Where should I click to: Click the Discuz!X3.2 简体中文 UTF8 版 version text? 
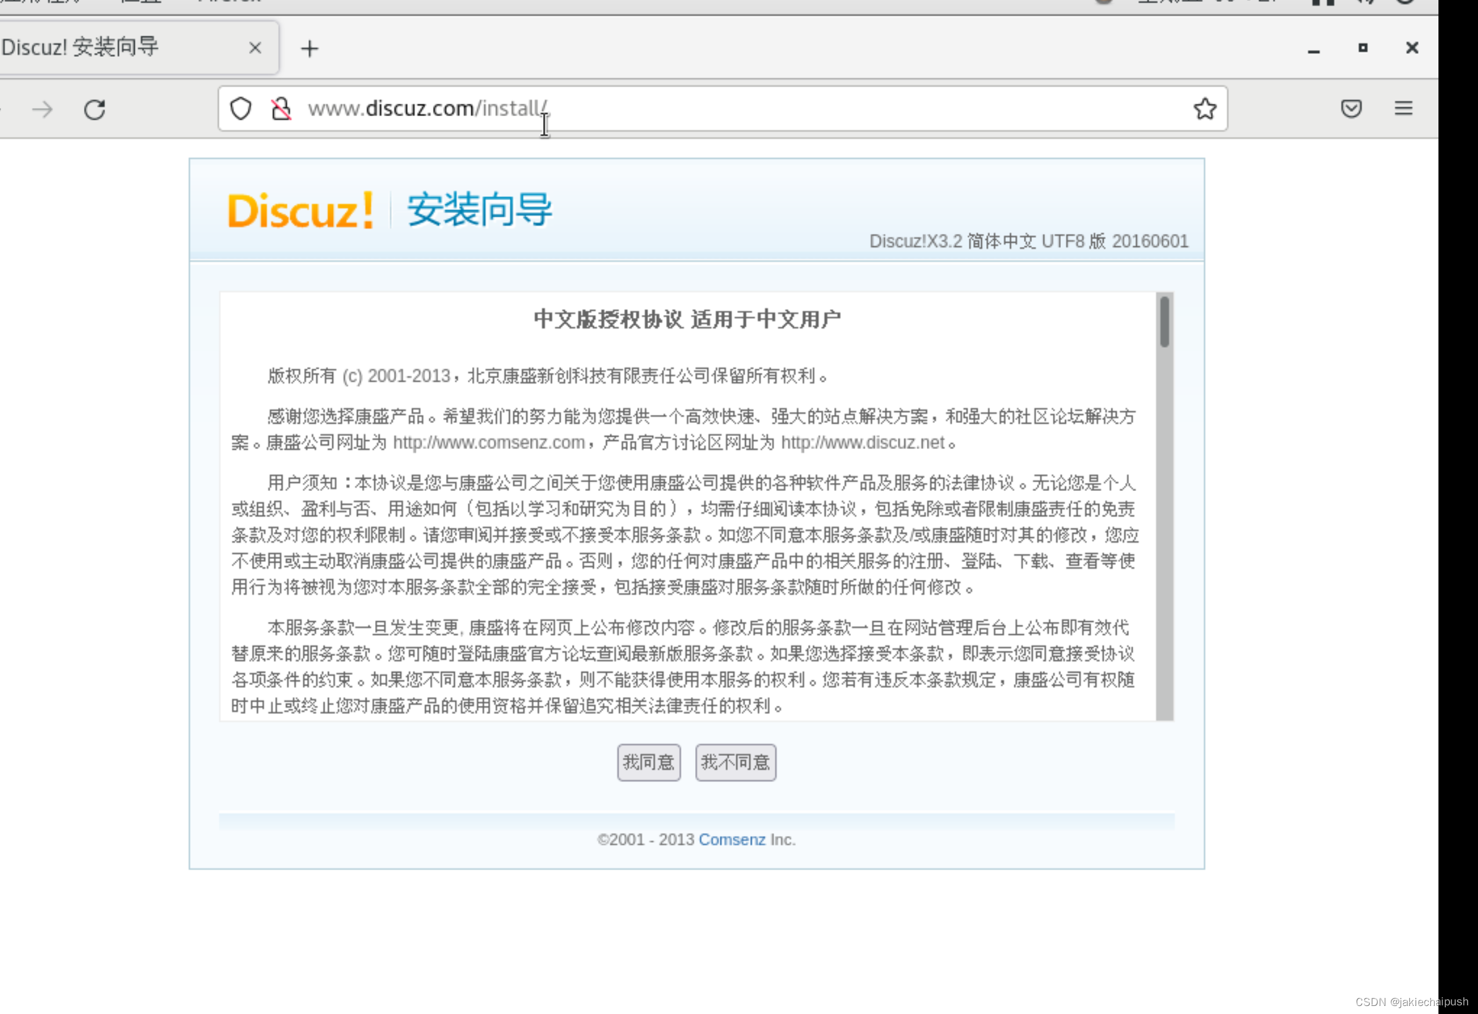coord(1028,241)
